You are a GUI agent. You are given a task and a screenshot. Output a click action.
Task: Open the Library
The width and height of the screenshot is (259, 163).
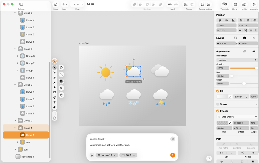(x=235, y=4)
